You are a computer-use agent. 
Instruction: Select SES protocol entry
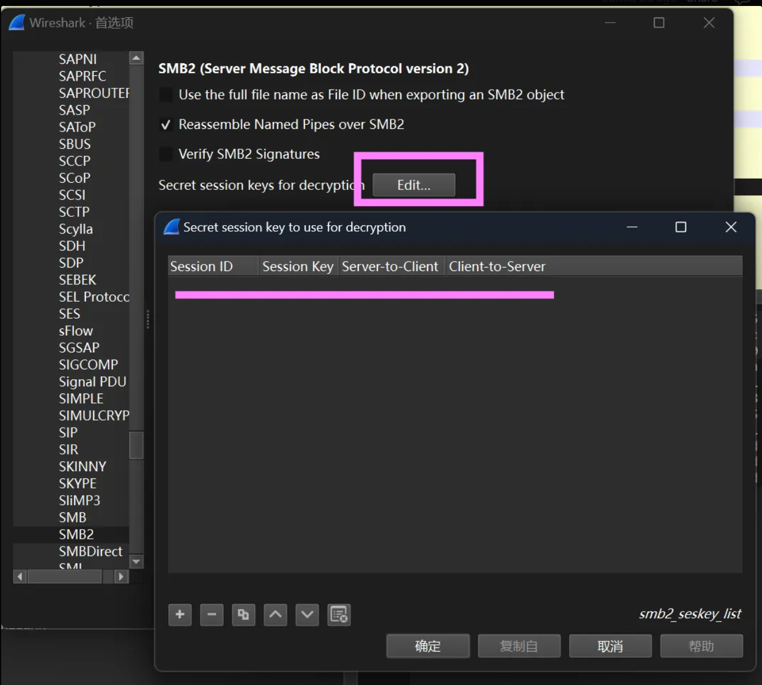pos(69,314)
